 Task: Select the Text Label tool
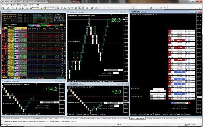point(161,8)
